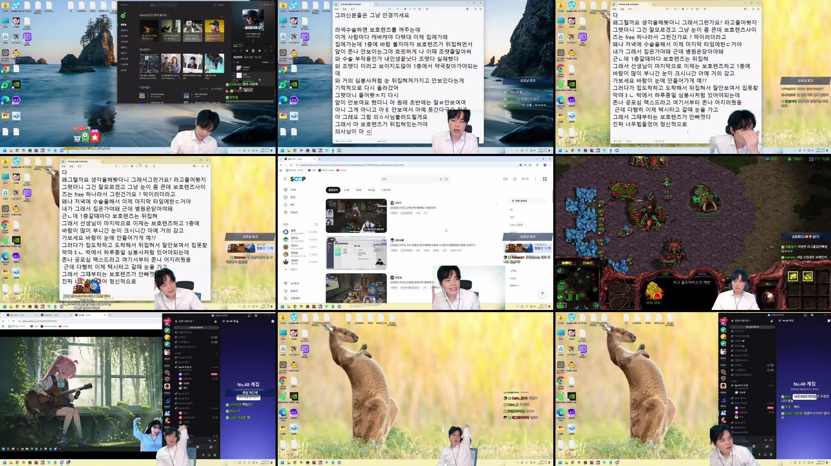Open the SOOP four-dot apps grid
This screenshot has height=466, width=831.
pos(545,179)
